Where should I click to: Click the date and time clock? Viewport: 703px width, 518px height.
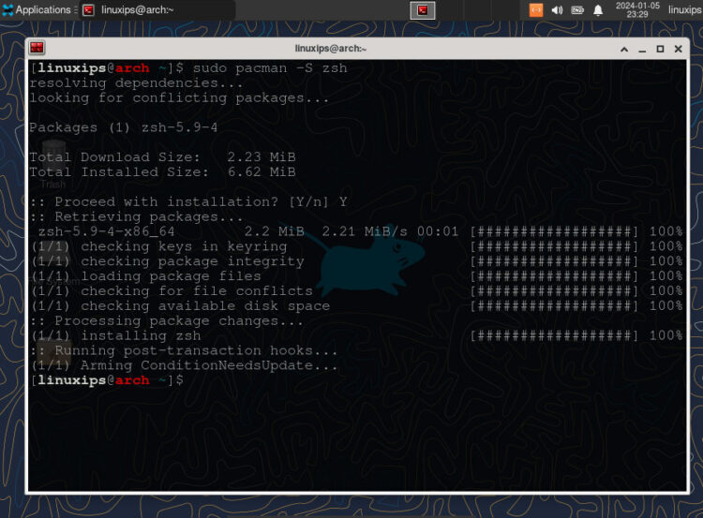tap(637, 10)
